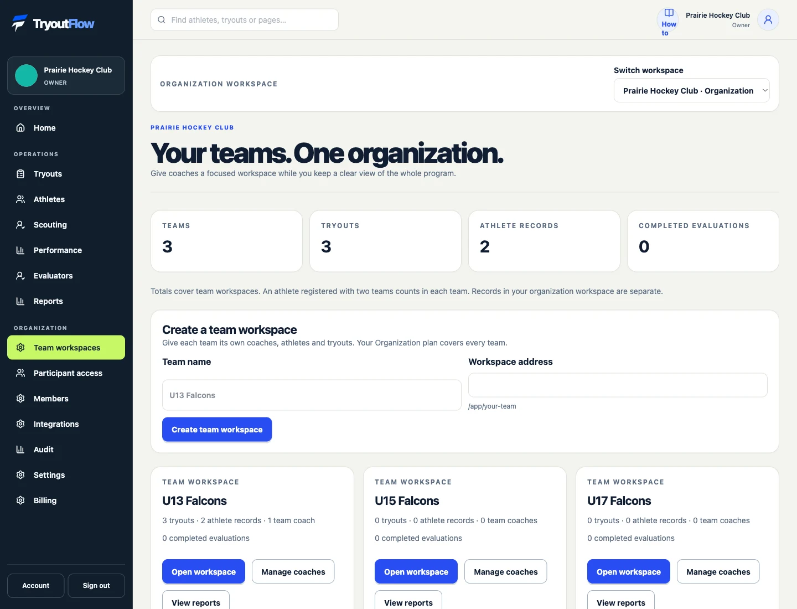Click the Evaluators person icon
The height and width of the screenshot is (609, 797).
20,276
